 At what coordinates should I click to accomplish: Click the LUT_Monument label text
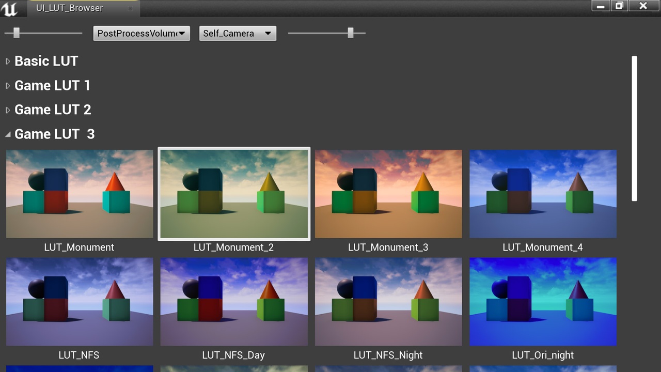point(79,247)
